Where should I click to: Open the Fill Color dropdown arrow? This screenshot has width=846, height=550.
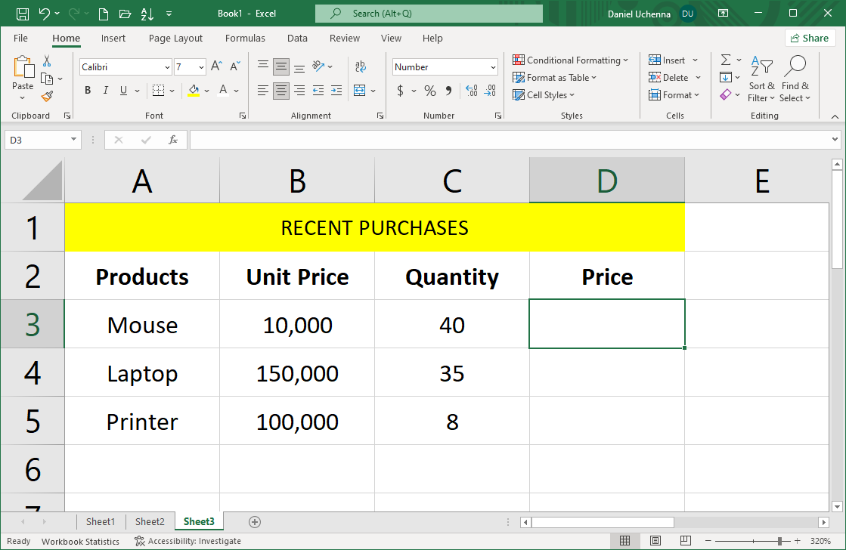point(207,92)
